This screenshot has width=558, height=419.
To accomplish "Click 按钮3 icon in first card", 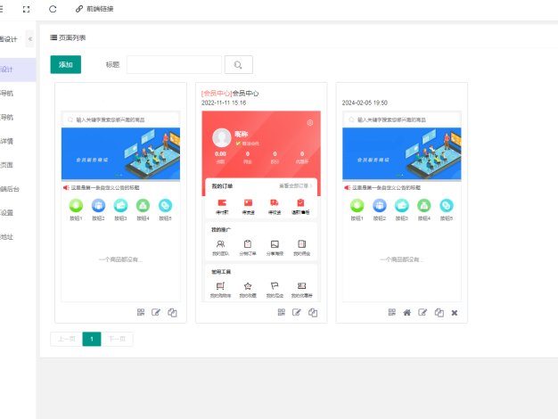I will click(x=120, y=206).
